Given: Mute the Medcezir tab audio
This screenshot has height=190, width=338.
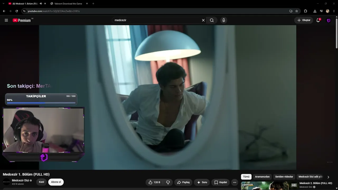Looking at the screenshot, I should pyautogui.click(x=41, y=4).
